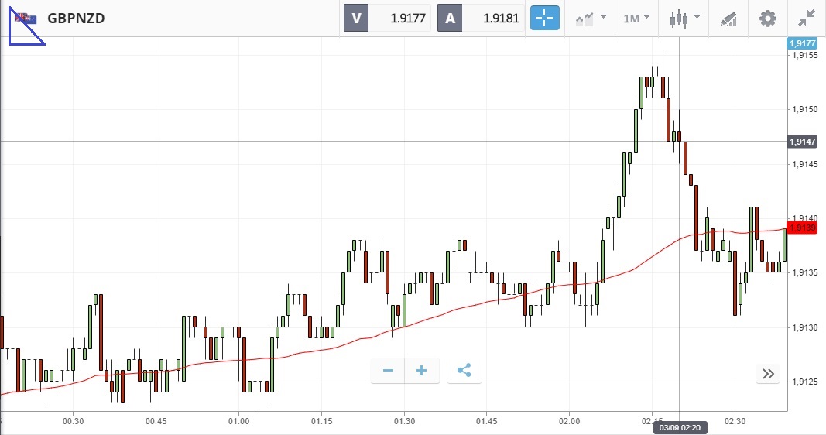Zoom in with the plus button
Screen dimensions: 826x435
[422, 371]
